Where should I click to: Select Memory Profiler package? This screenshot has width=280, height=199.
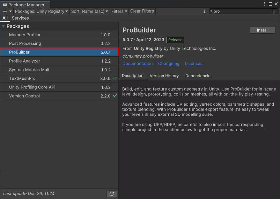tap(59, 35)
